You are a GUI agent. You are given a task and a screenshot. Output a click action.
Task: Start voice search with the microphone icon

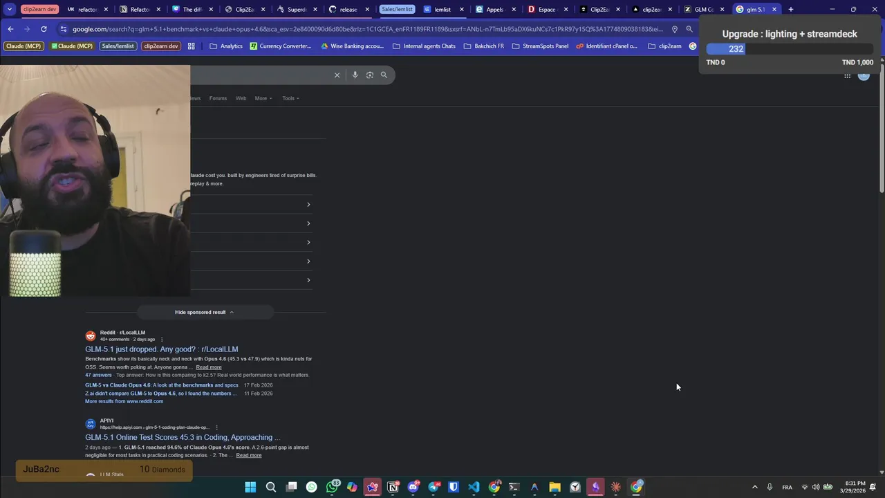pos(355,75)
